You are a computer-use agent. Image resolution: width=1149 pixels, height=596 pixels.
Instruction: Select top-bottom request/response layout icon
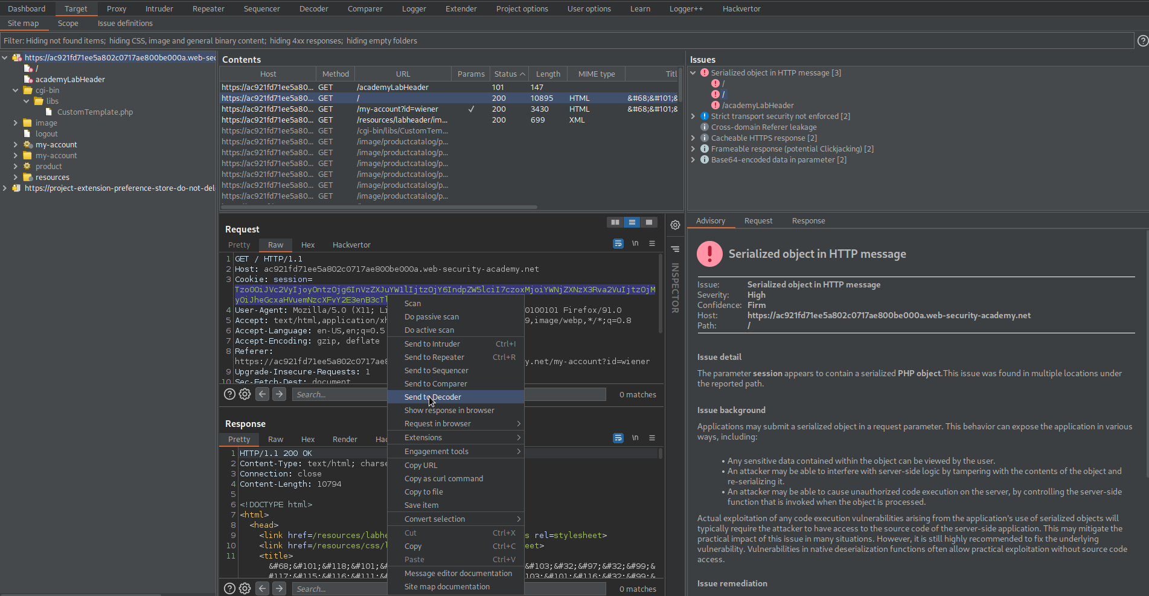pos(632,222)
